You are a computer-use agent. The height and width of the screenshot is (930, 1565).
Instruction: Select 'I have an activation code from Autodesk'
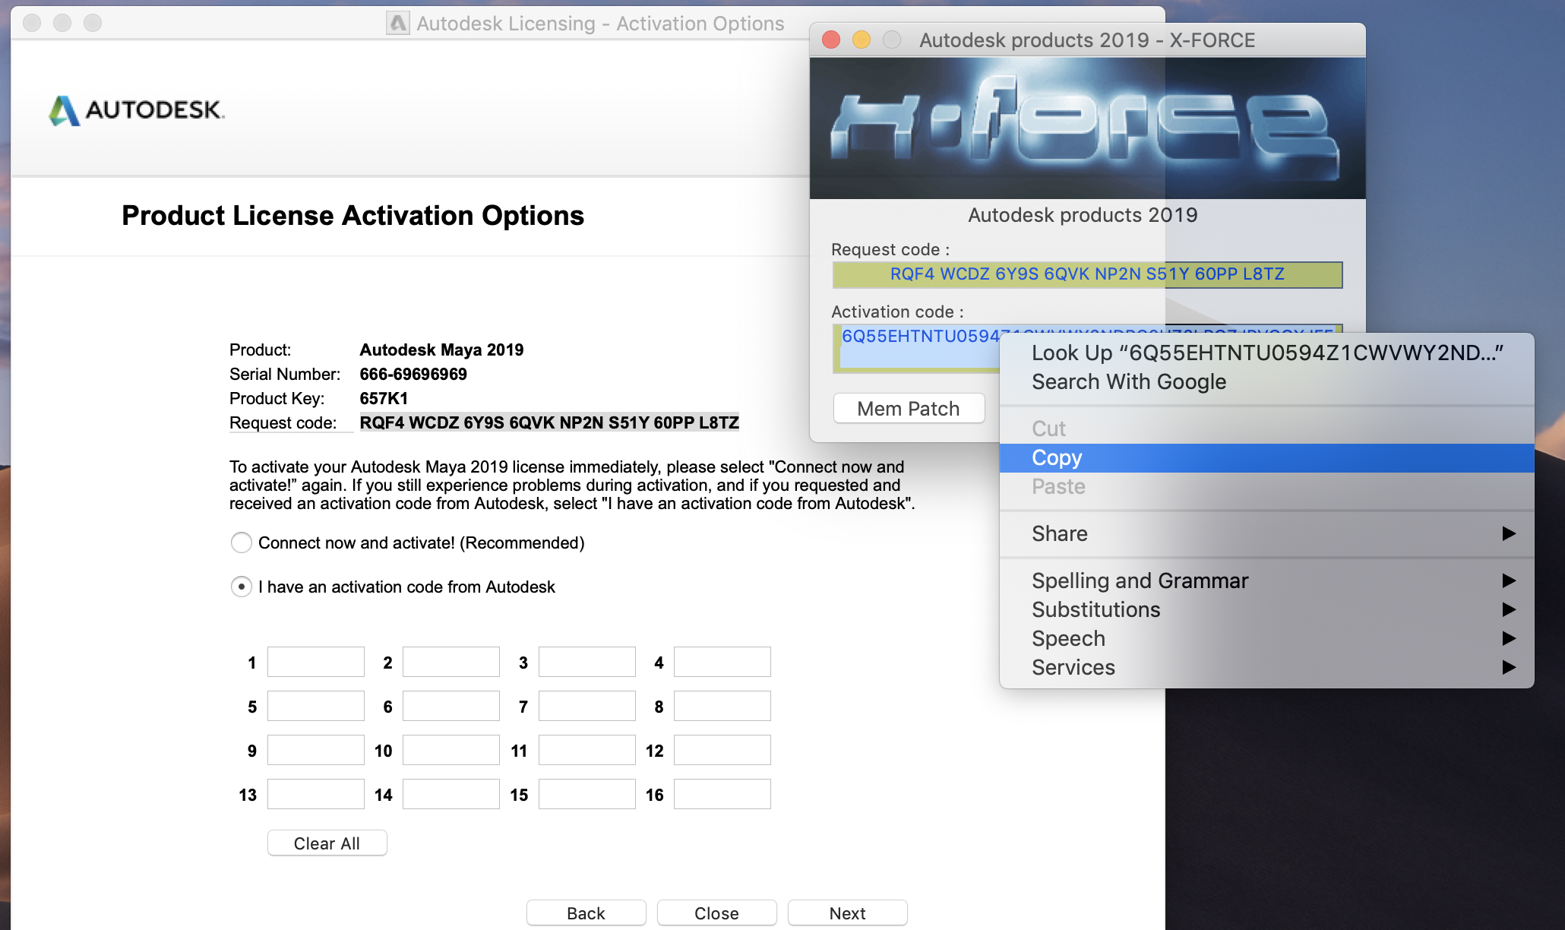[241, 587]
